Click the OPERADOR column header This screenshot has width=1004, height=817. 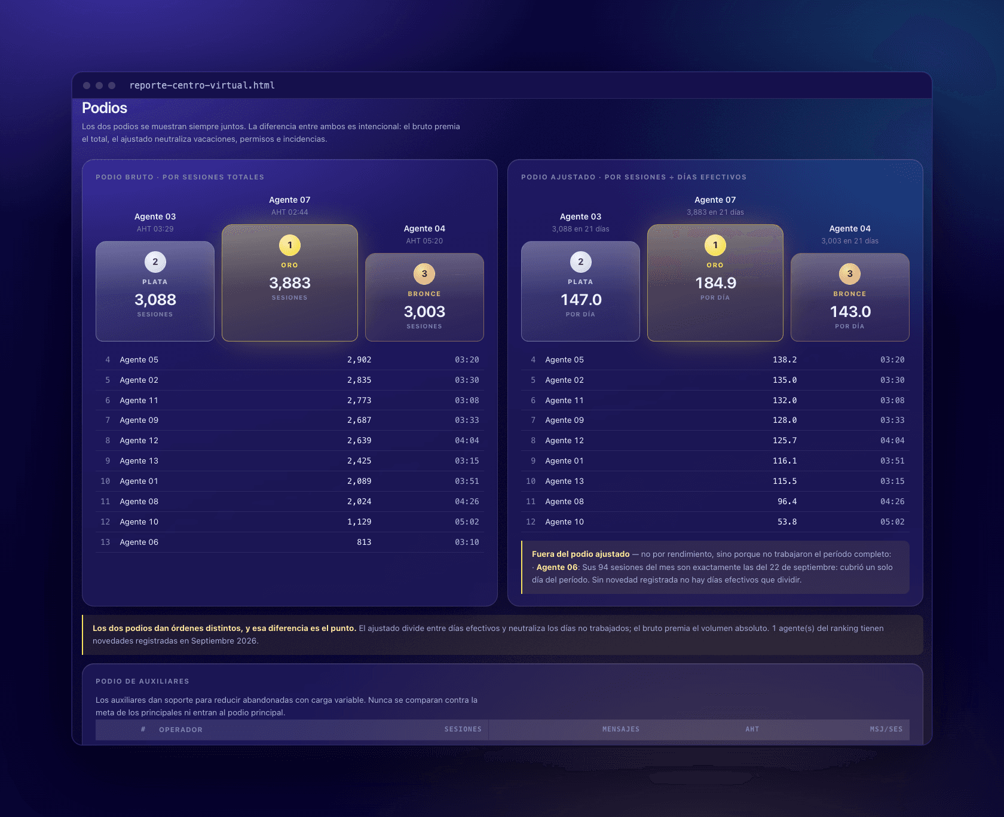coord(180,730)
